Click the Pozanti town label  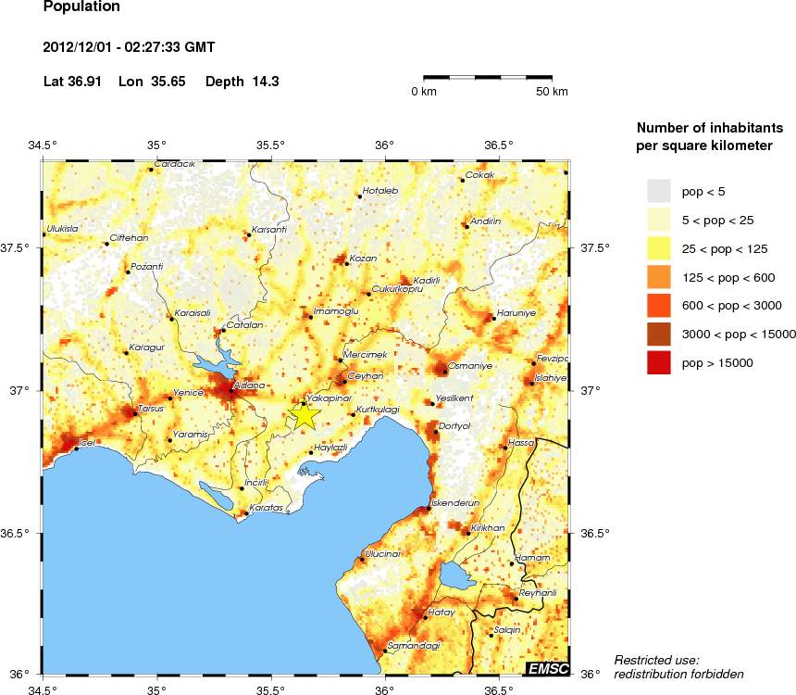coord(147,266)
